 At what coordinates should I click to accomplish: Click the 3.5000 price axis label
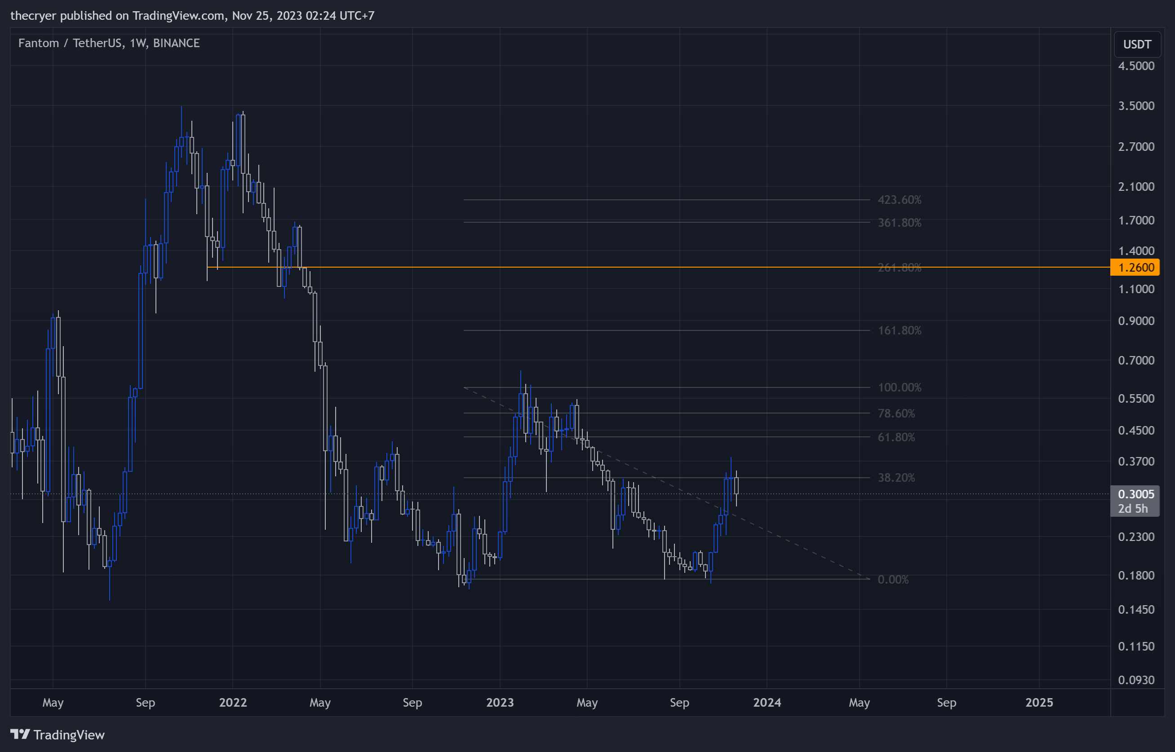[1136, 106]
